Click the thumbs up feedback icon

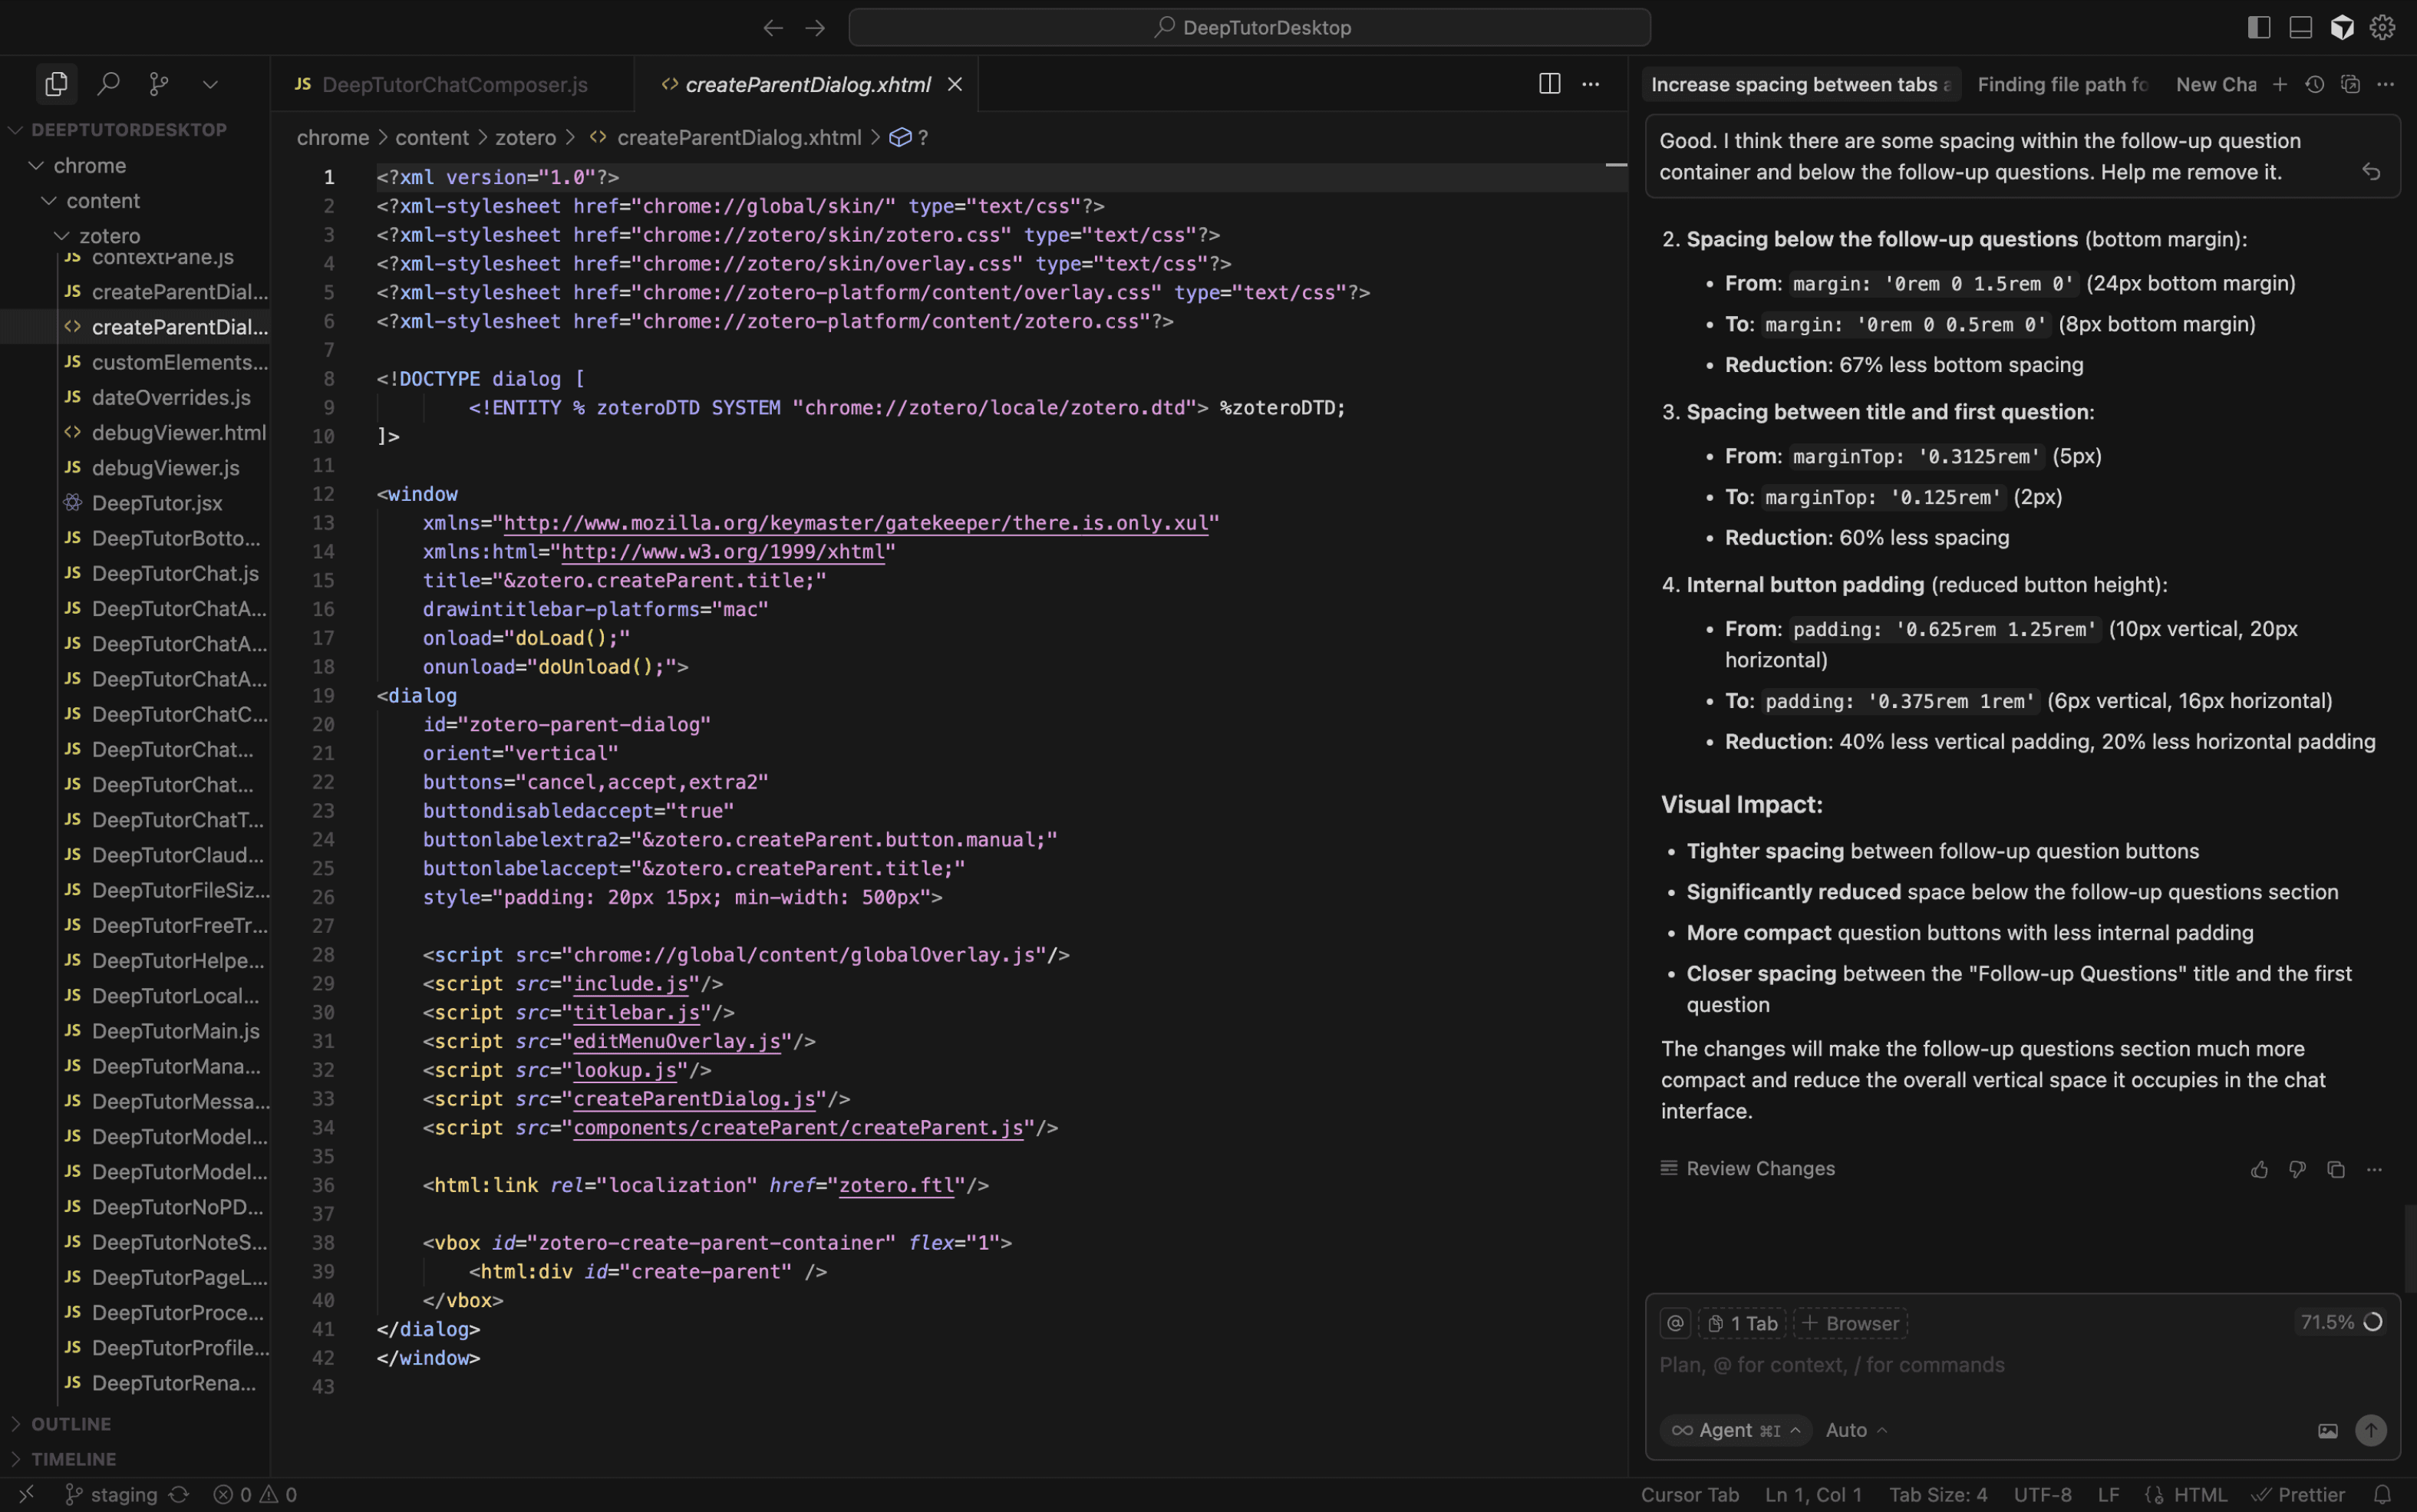(x=2259, y=1169)
